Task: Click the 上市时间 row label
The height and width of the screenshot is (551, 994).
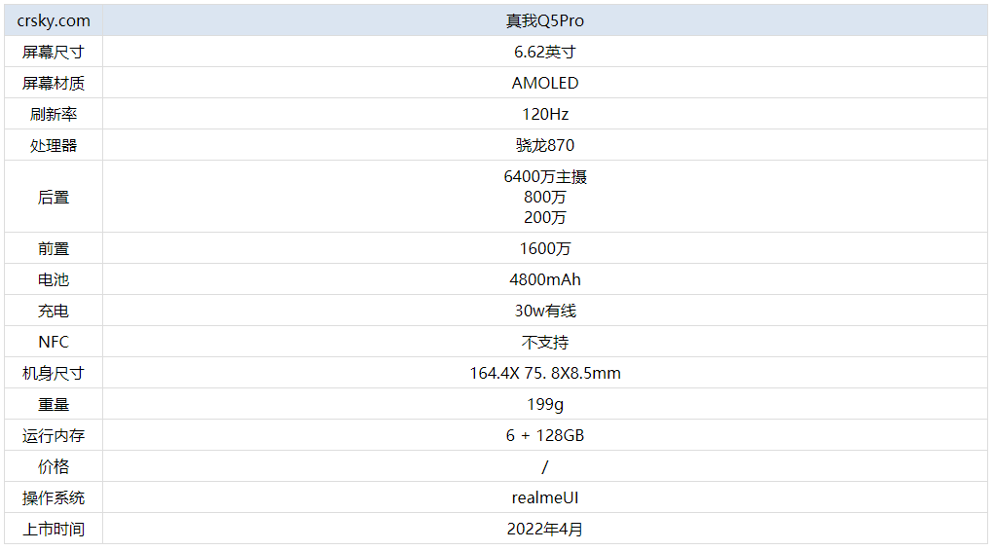Action: click(54, 529)
